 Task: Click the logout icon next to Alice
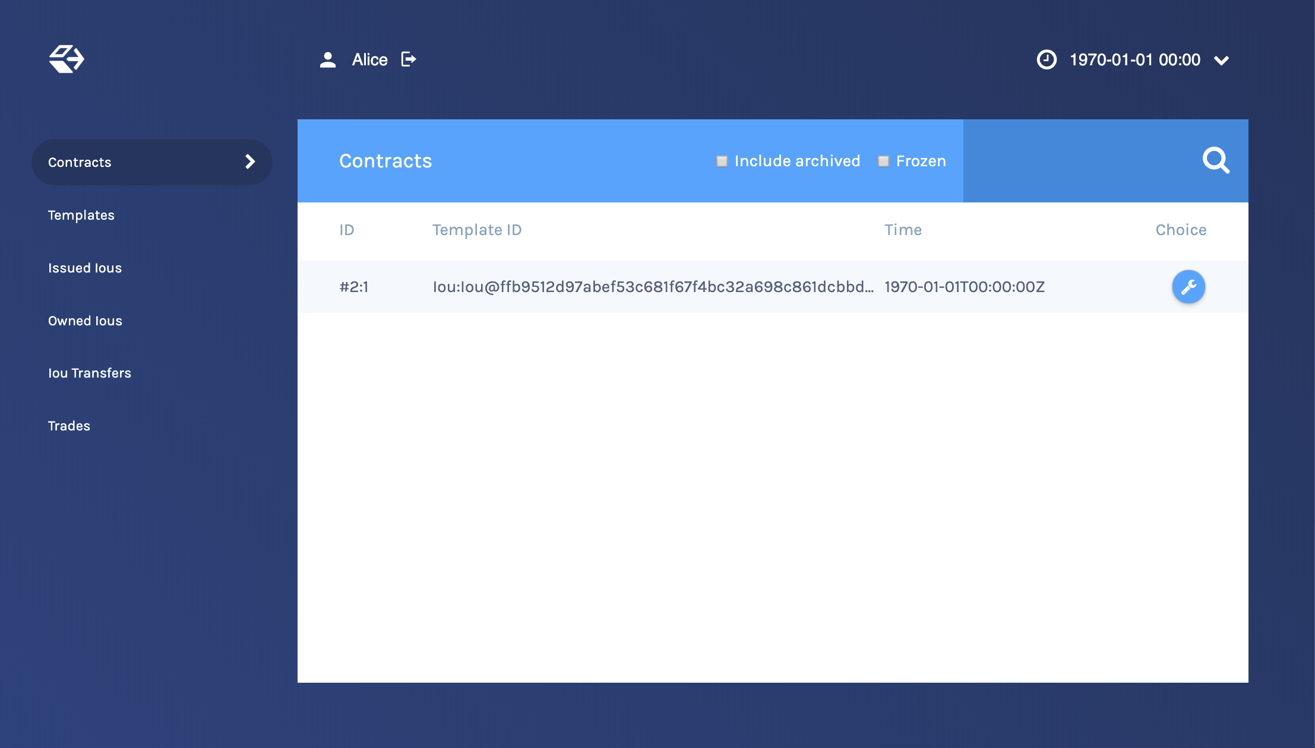(x=408, y=59)
